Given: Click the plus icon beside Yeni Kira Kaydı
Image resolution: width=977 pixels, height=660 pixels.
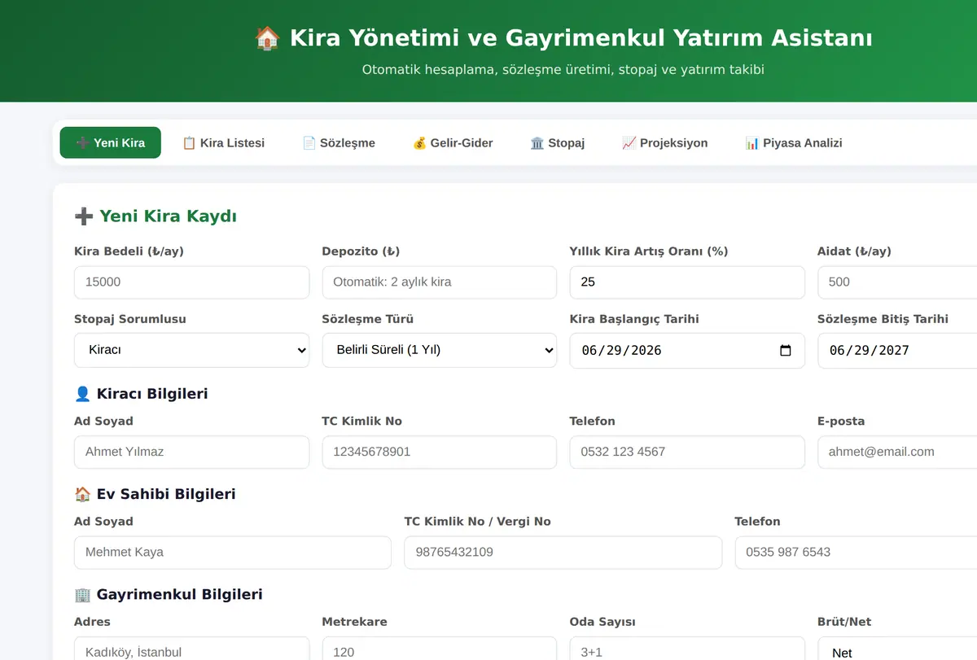Looking at the screenshot, I should [x=84, y=216].
